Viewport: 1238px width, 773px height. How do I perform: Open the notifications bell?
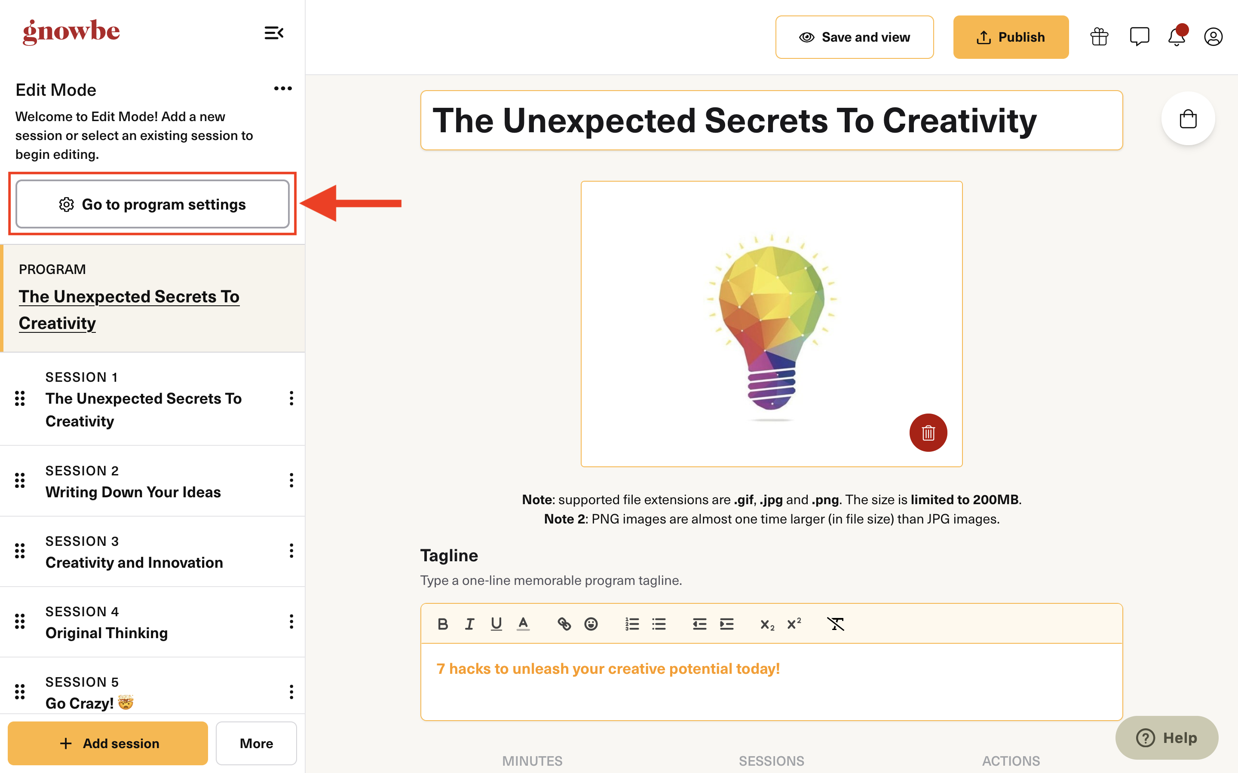1177,37
